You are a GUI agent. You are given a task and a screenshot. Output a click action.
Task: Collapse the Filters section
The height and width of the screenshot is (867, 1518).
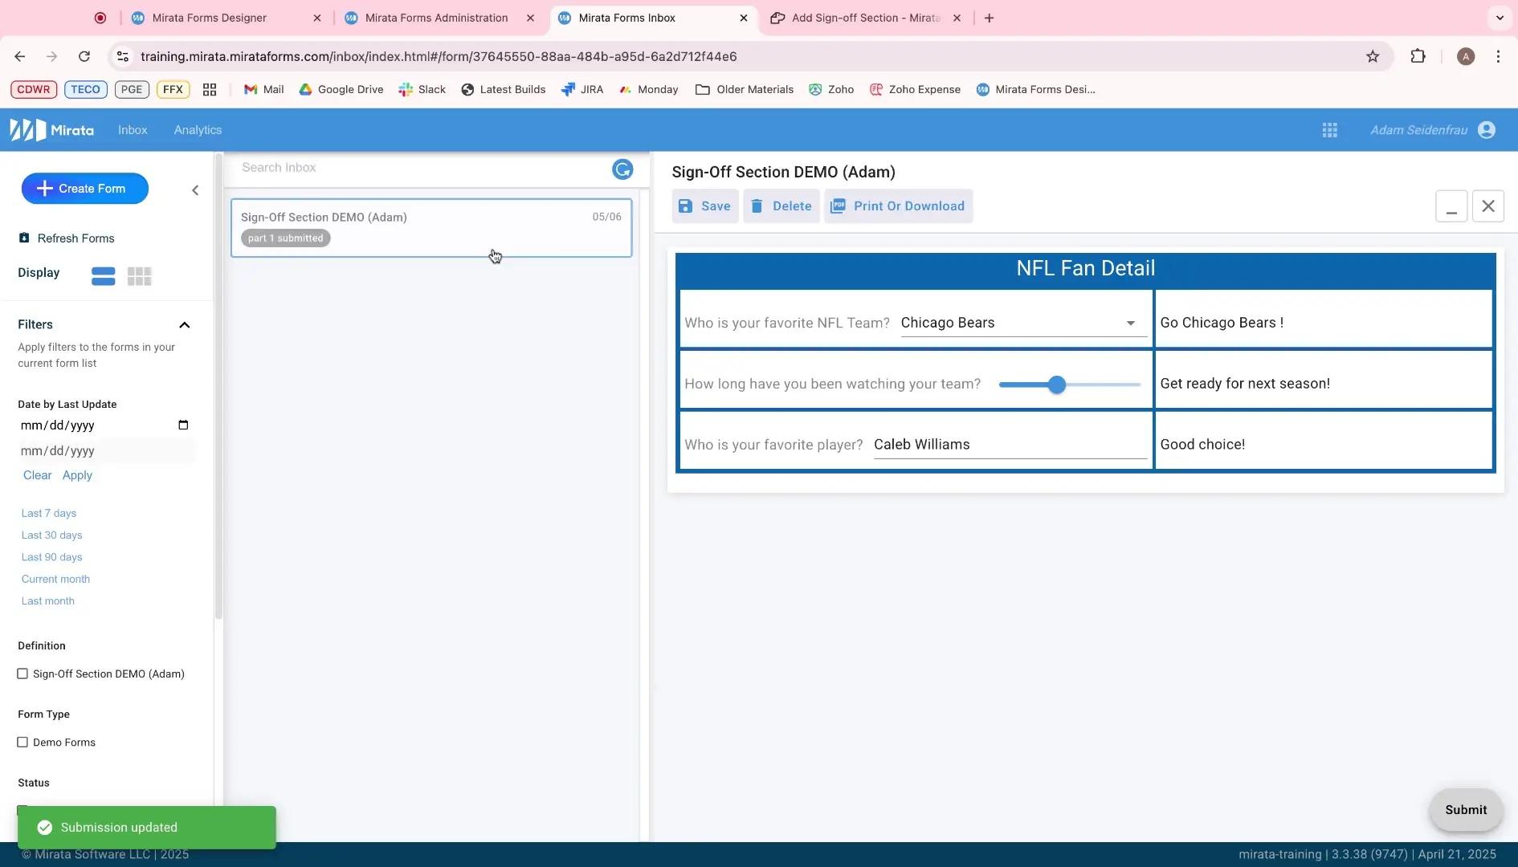pyautogui.click(x=185, y=325)
